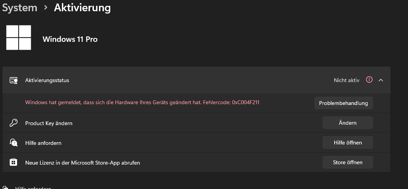The image size is (408, 189).
Task: Select the Windows 11 Pro edition label
Action: 70,39
